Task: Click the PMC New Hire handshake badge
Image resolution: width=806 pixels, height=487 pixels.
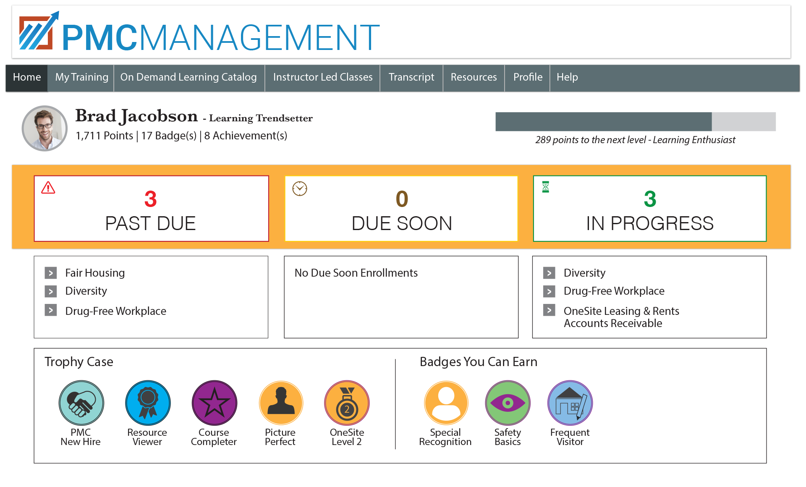Action: click(x=81, y=403)
